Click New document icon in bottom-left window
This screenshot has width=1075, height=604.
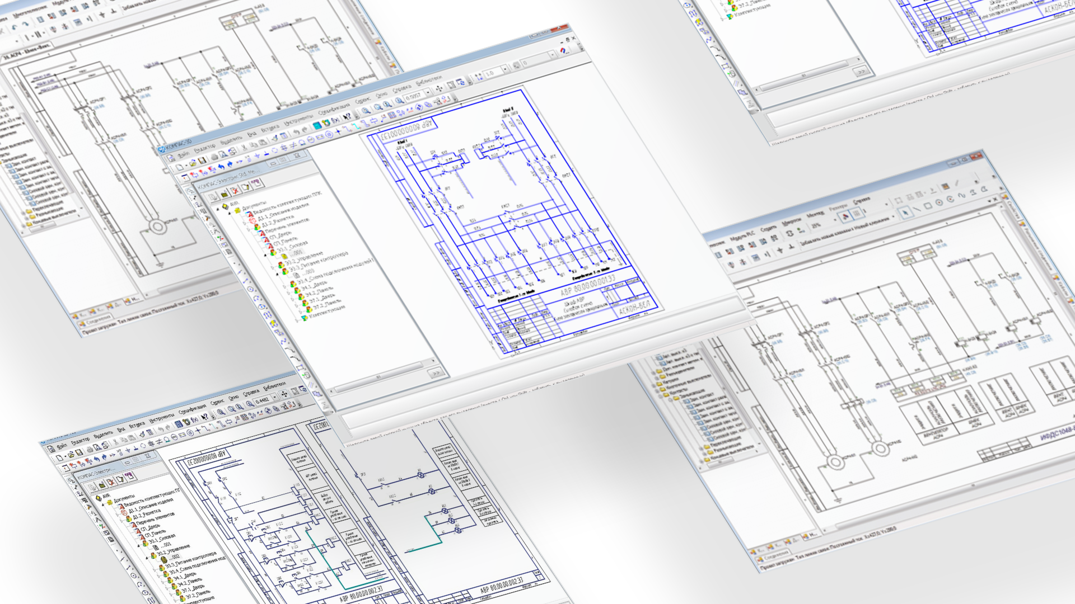coord(59,458)
